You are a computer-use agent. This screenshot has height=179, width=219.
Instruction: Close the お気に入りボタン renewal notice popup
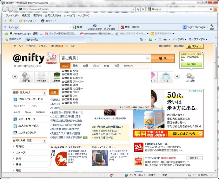pyautogui.click(x=202, y=53)
